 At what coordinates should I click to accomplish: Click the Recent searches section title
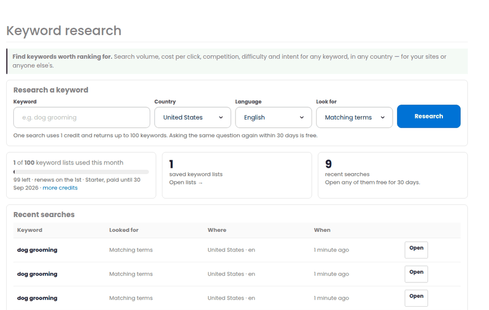(x=44, y=214)
